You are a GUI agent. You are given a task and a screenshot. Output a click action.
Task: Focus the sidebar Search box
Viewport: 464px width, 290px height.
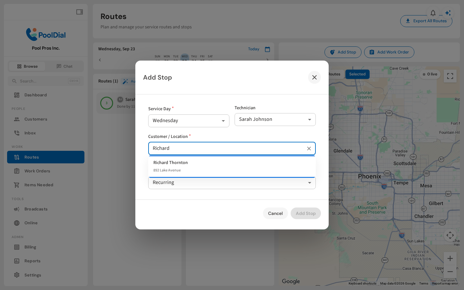[46, 81]
